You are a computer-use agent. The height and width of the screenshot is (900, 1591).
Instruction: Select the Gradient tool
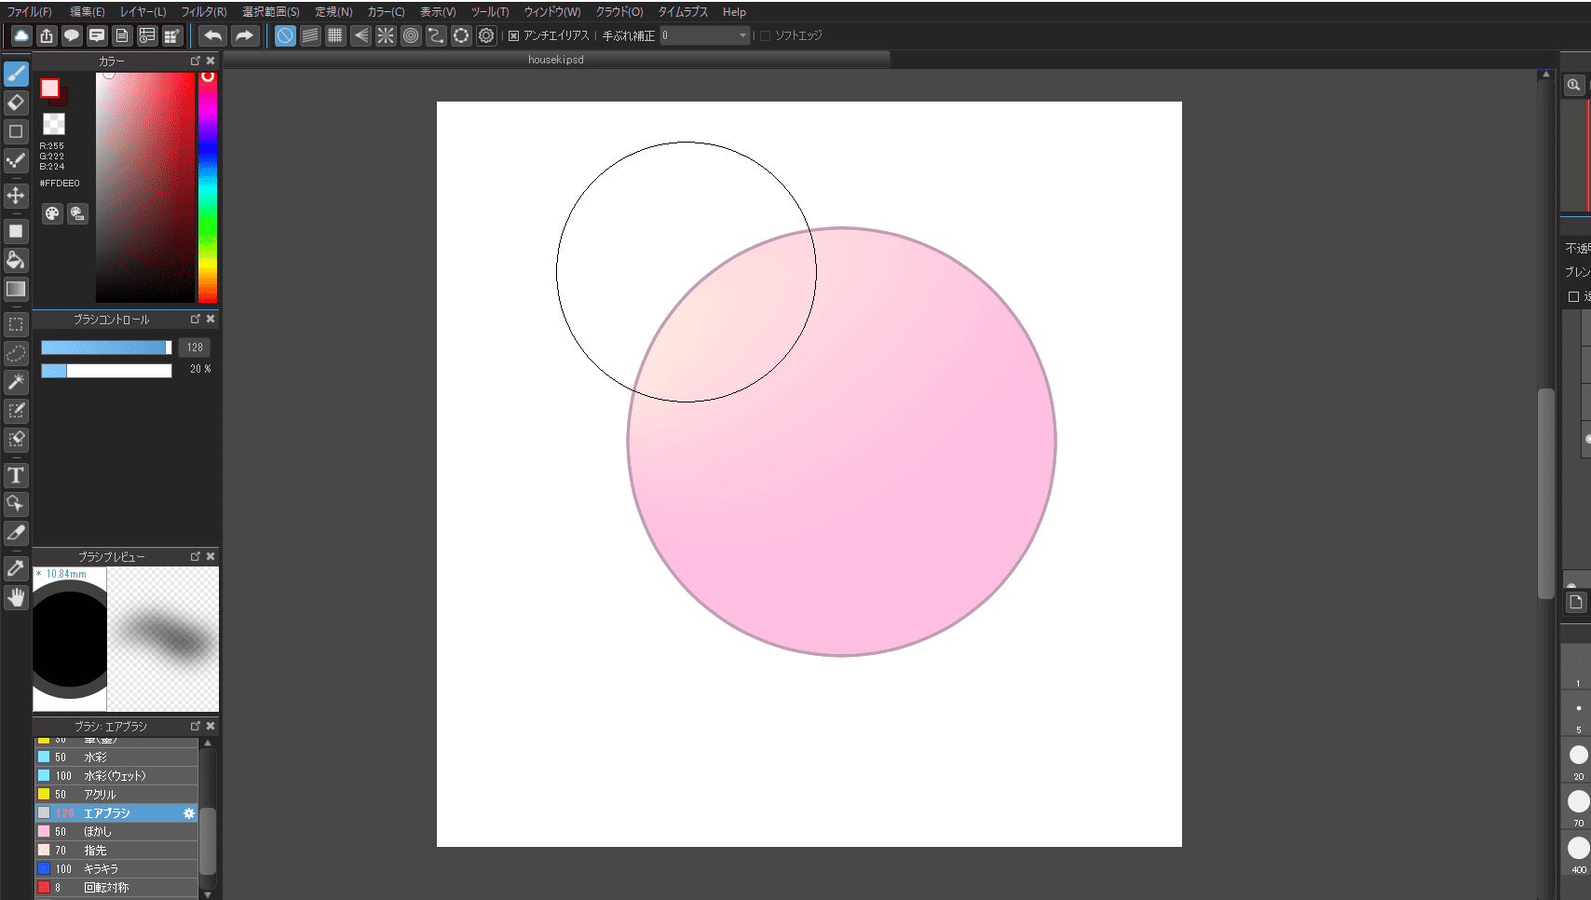point(16,289)
